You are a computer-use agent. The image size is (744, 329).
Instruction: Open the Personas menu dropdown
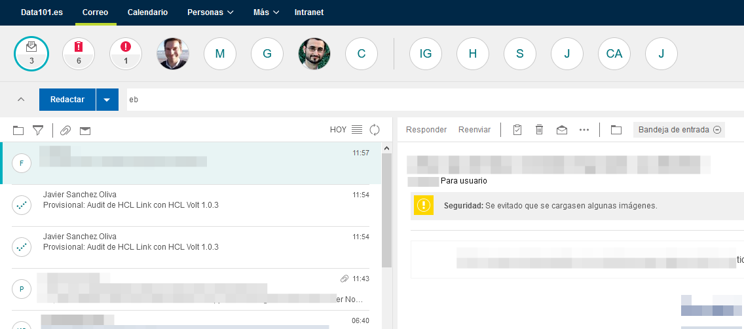(210, 12)
